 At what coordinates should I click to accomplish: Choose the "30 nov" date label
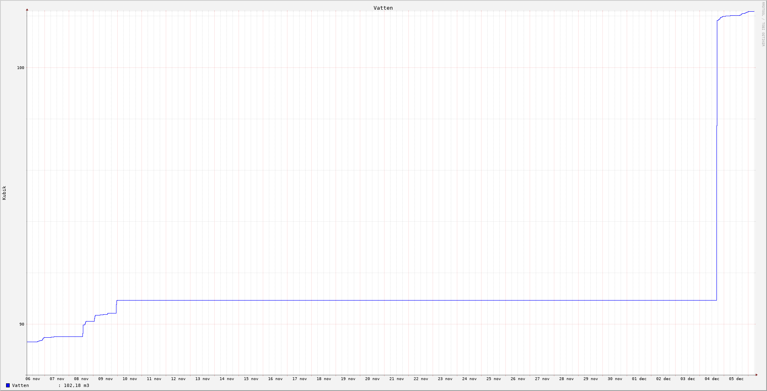point(615,379)
